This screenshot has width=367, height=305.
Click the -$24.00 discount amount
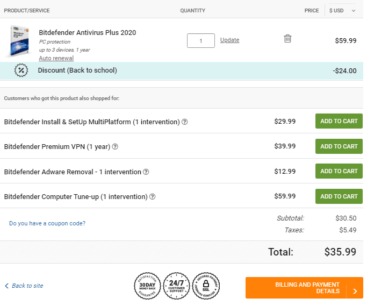[344, 71]
